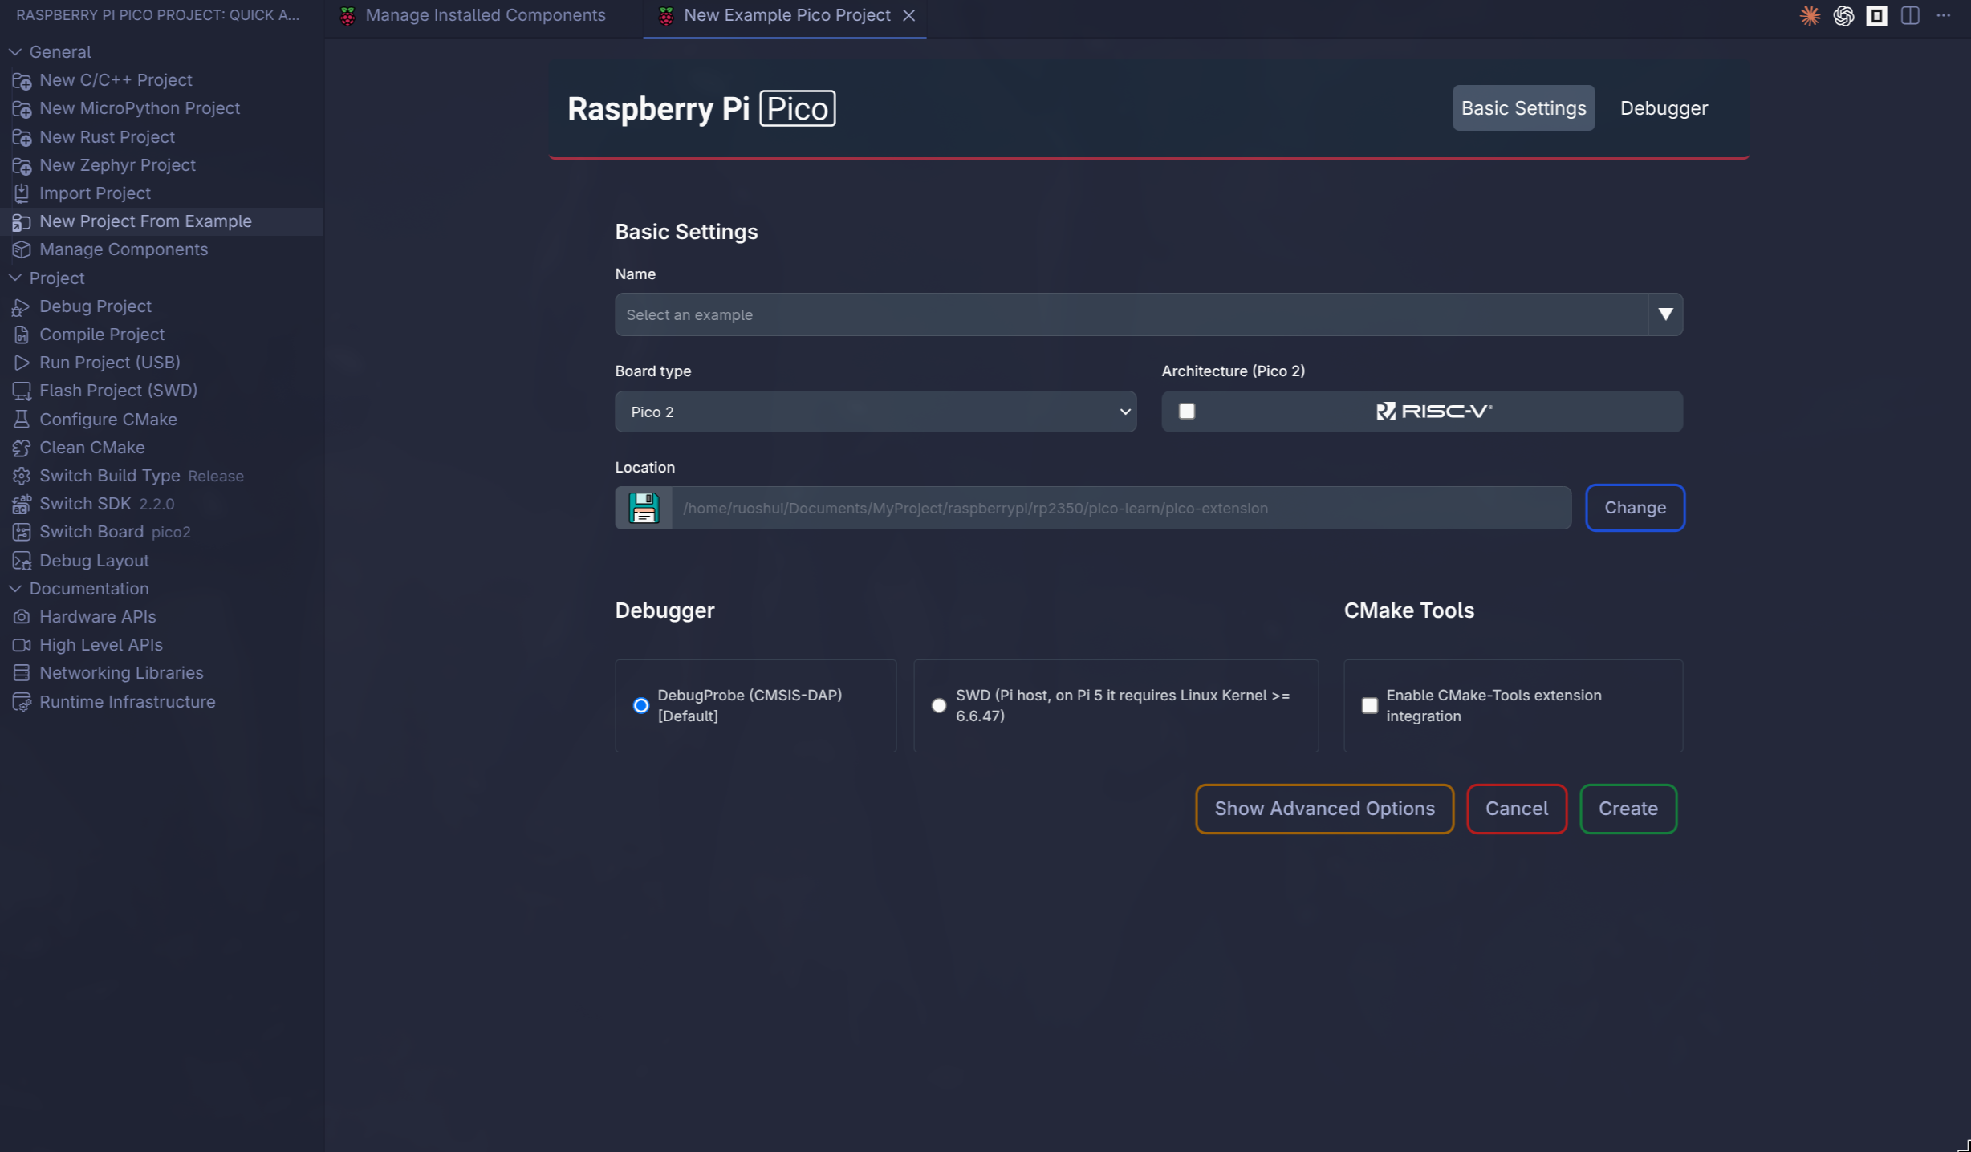Screen dimensions: 1971x1152
Task: Click the 'Select an example' name field
Action: pyautogui.click(x=1132, y=314)
